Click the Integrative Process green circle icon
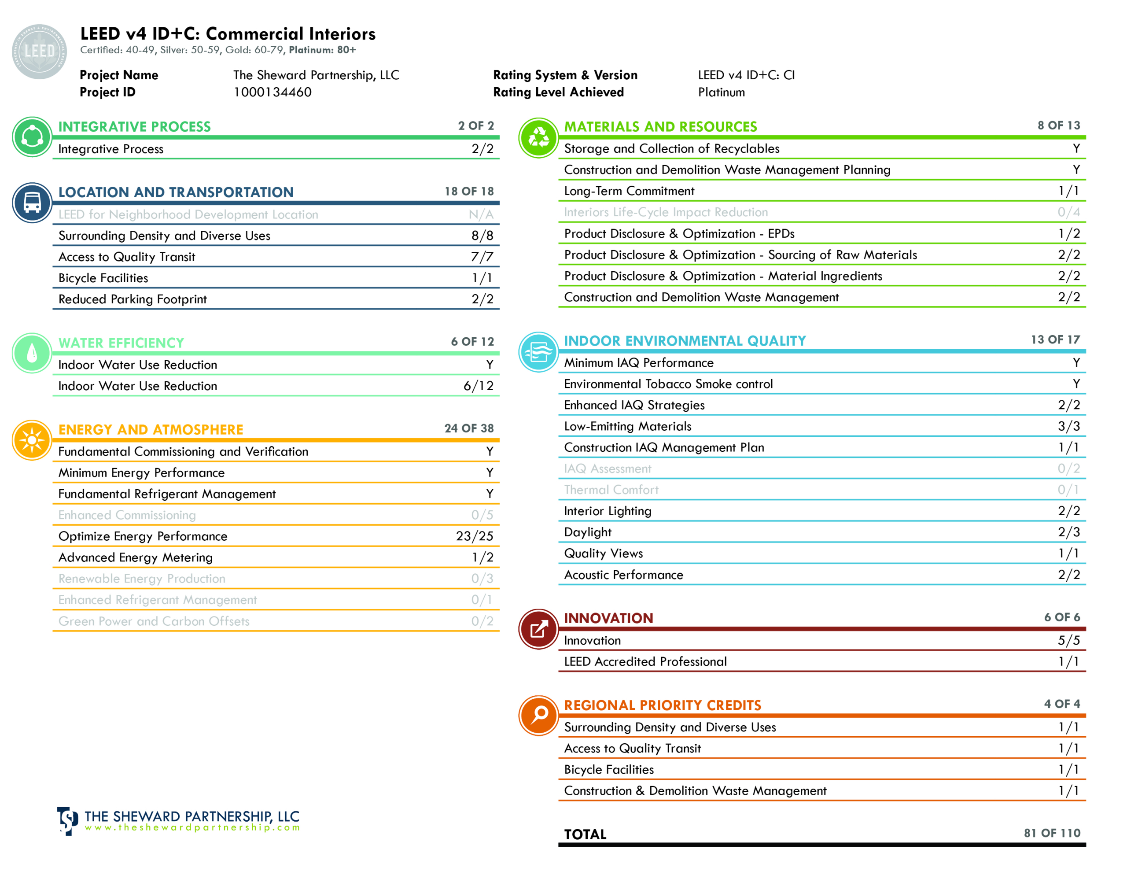 tap(32, 137)
